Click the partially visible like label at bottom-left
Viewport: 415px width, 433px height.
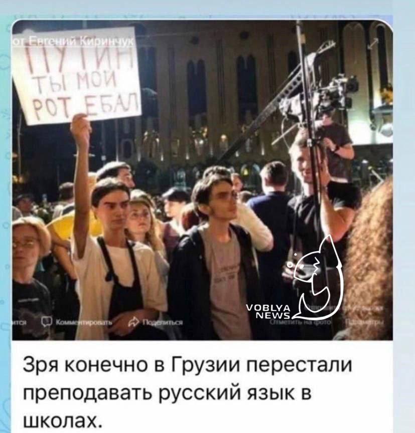tap(19, 323)
